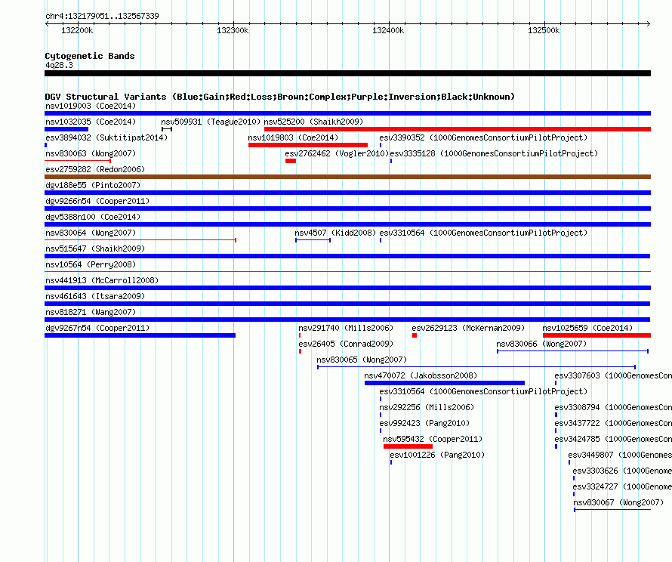The image size is (672, 562).
Task: Select the black 4q28.3 cytogenetic band bar
Action: coord(347,73)
